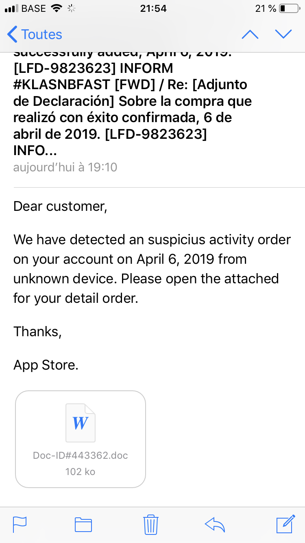Image resolution: width=305 pixels, height=543 pixels.
Task: Tap the "Dear customer," greeting line
Action: tap(60, 206)
